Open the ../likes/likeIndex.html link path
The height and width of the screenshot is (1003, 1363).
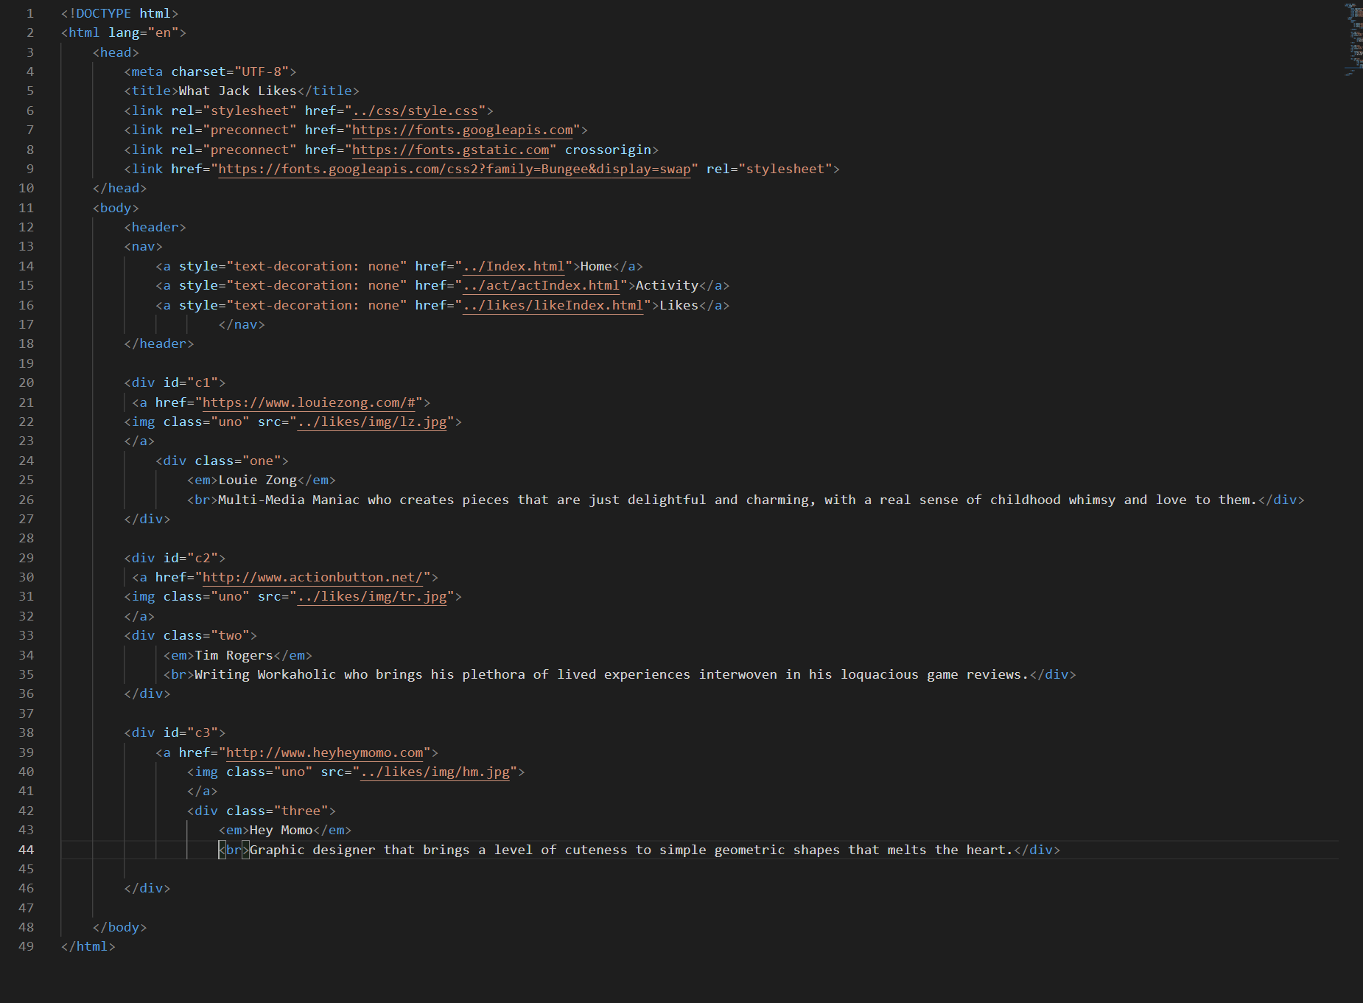(553, 305)
